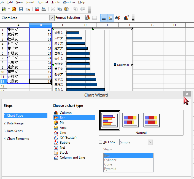
Task: Click the Column B legend color swatch
Action: pyautogui.click(x=115, y=65)
